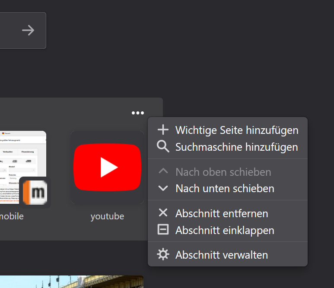Screen dimensions: 334x288
Task: Click the mobile favicon with letter m
Action: (35, 193)
